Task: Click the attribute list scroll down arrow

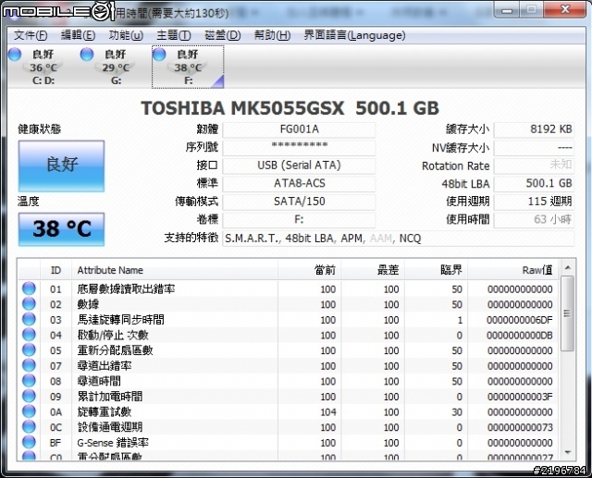Action: [567, 451]
